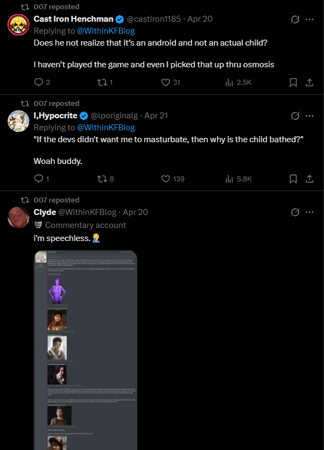Screen dimensions: 324x450
Task: Open more options on Cast Iron Henchman post
Action: [309, 19]
